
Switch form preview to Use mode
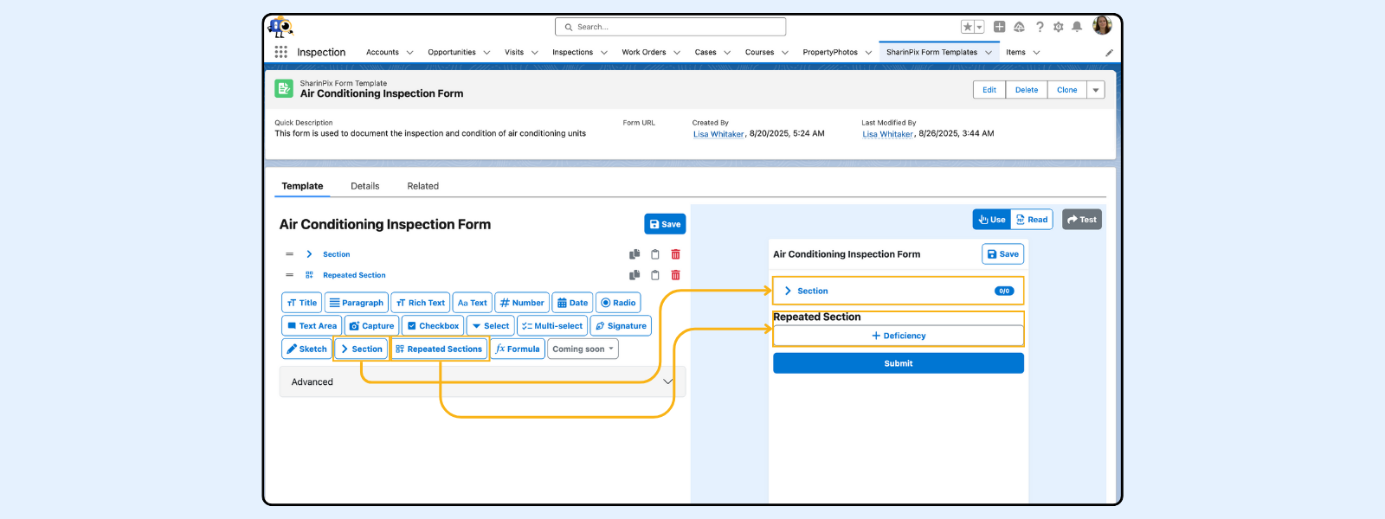(991, 220)
